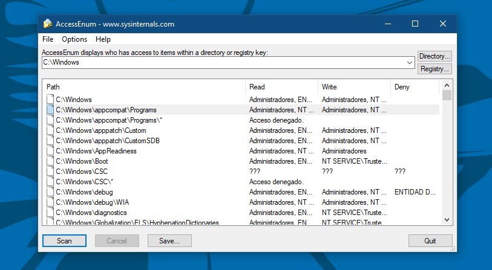Click file icon next to C:\Windows\appcompat\Programs
Image resolution: width=492 pixels, height=270 pixels.
pyautogui.click(x=50, y=109)
